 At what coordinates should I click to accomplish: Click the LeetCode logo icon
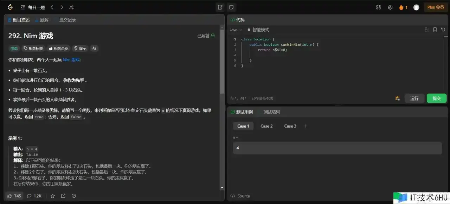tap(10, 7)
